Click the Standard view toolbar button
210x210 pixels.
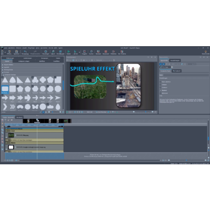click(98, 51)
